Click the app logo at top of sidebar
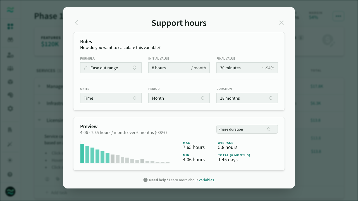Image resolution: width=358 pixels, height=201 pixels. (x=10, y=10)
